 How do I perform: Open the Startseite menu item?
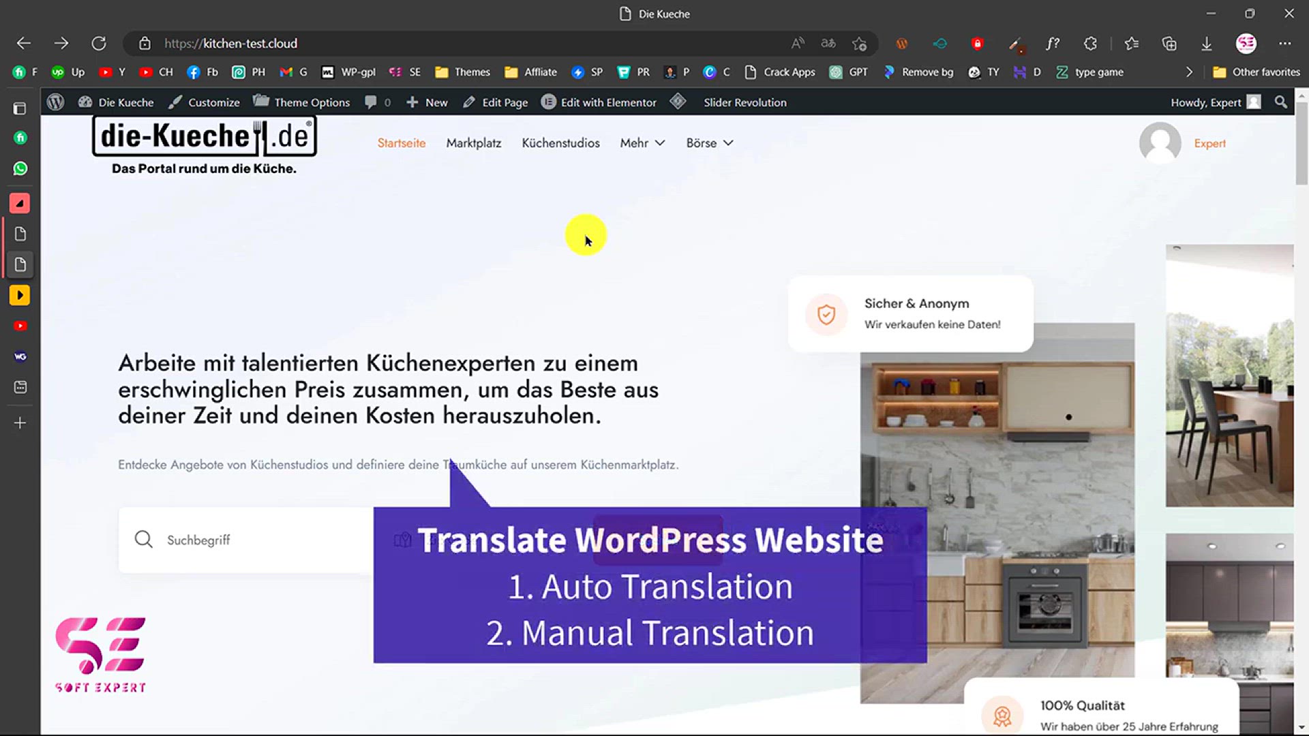(402, 143)
